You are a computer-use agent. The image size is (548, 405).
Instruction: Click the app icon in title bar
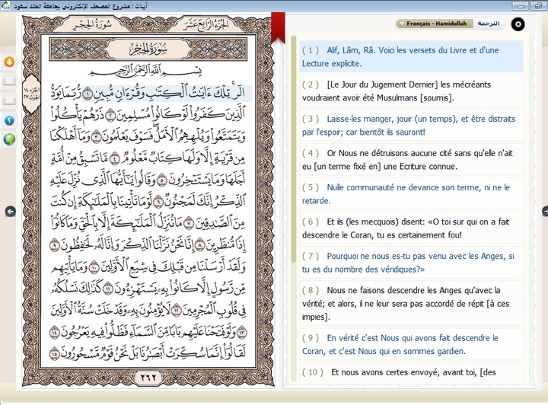click(5, 5)
